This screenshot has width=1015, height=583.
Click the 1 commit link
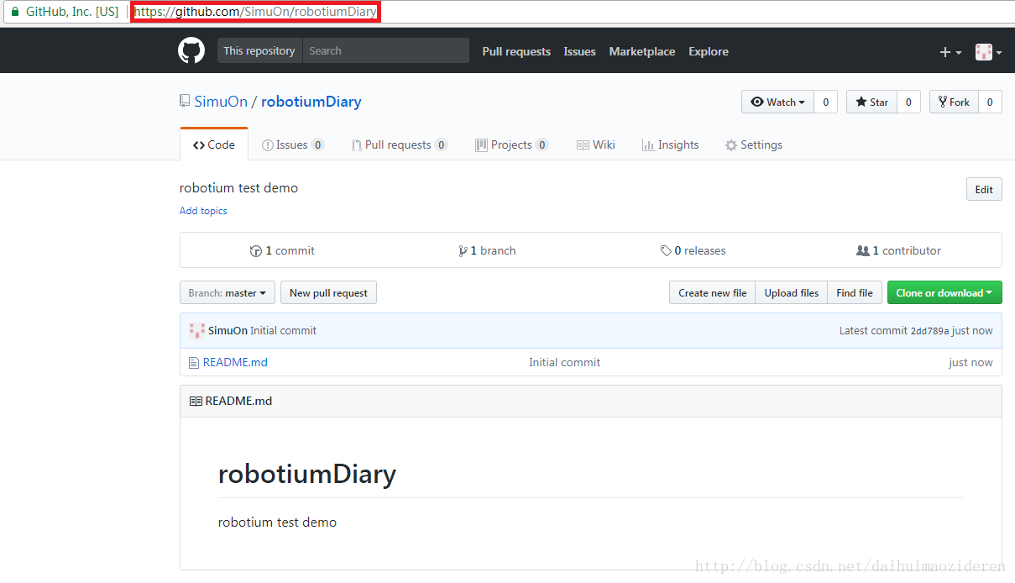[282, 250]
